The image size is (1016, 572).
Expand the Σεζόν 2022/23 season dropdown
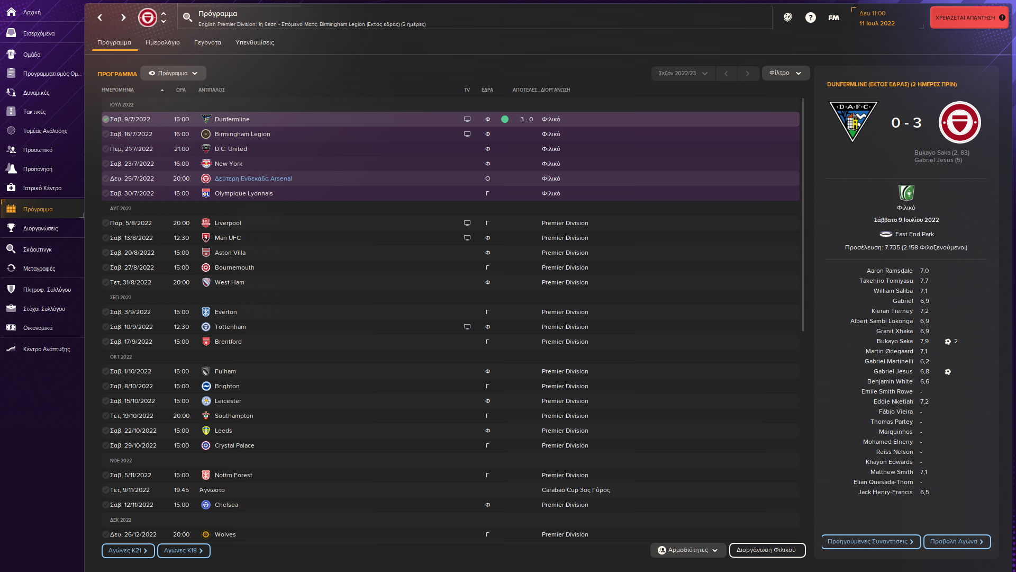point(683,73)
